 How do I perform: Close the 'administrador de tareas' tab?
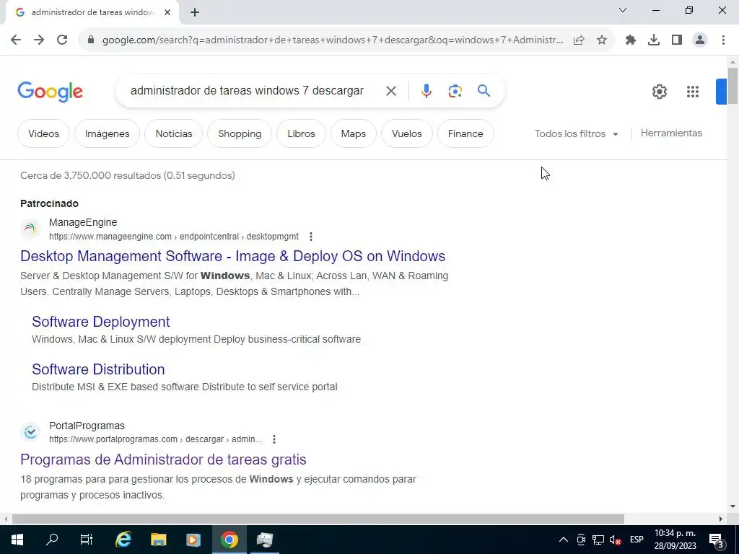point(167,13)
